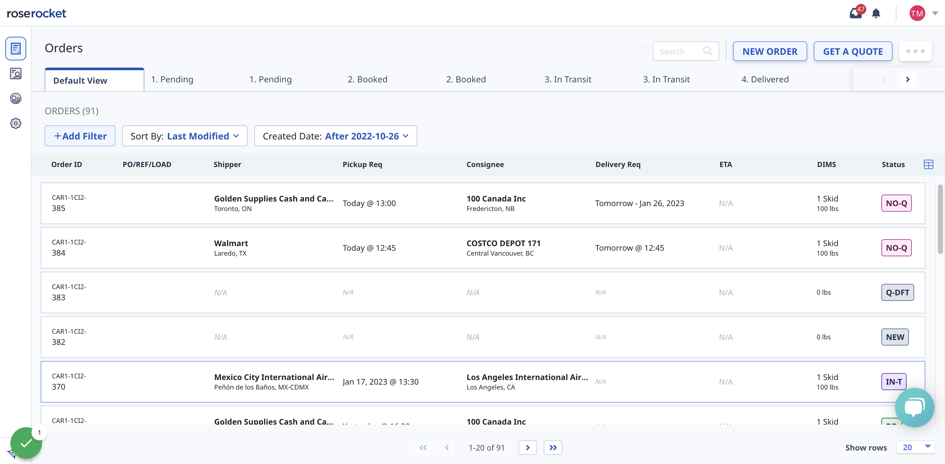
Task: Click the help question mark icon
Action: (x=643, y=51)
